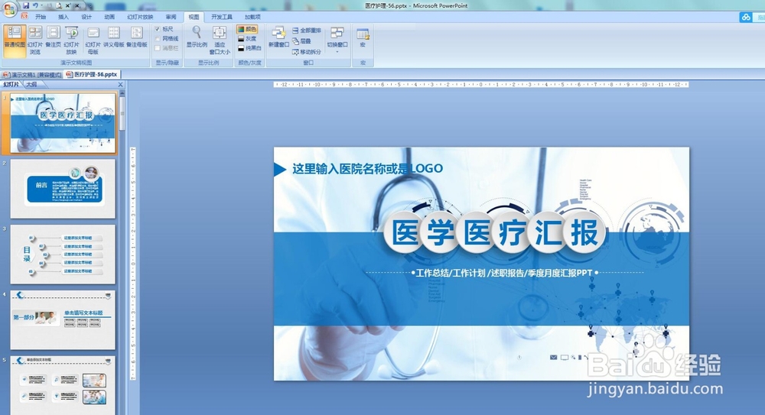Select slide 4 thumbnail 第一部分

(x=63, y=320)
